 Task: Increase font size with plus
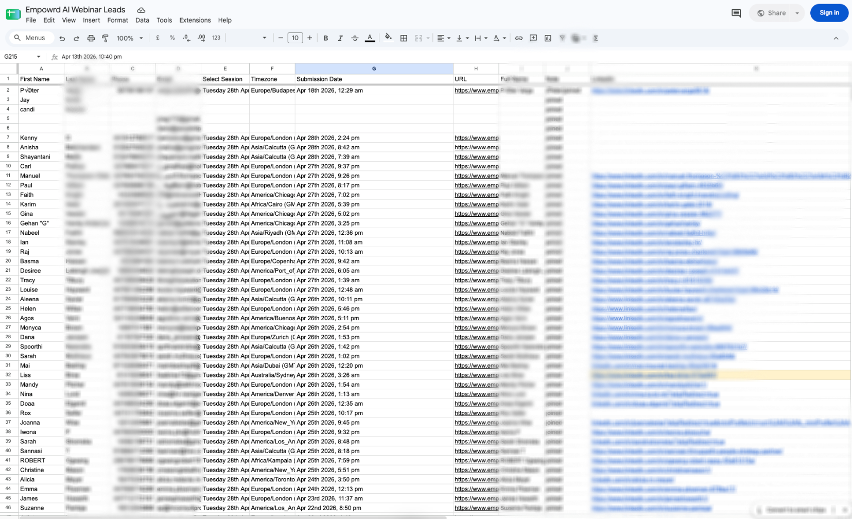click(x=309, y=38)
